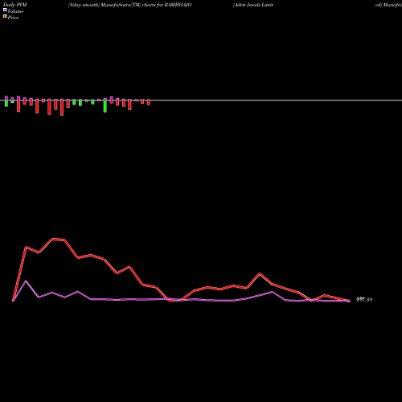Select the Price legend label

point(13,18)
